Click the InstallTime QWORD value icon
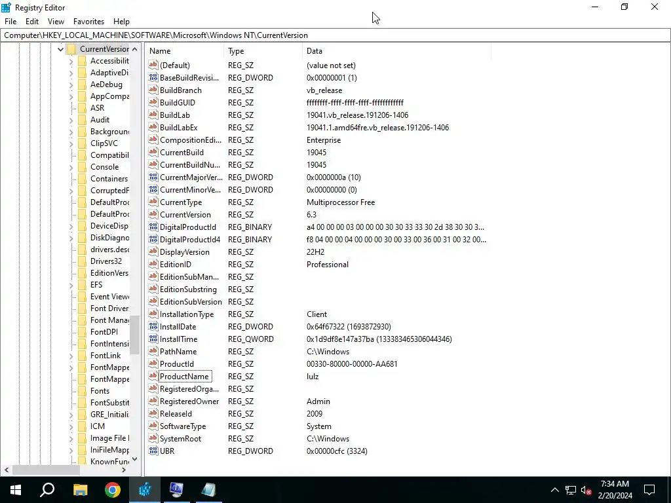The image size is (671, 503). pos(153,339)
